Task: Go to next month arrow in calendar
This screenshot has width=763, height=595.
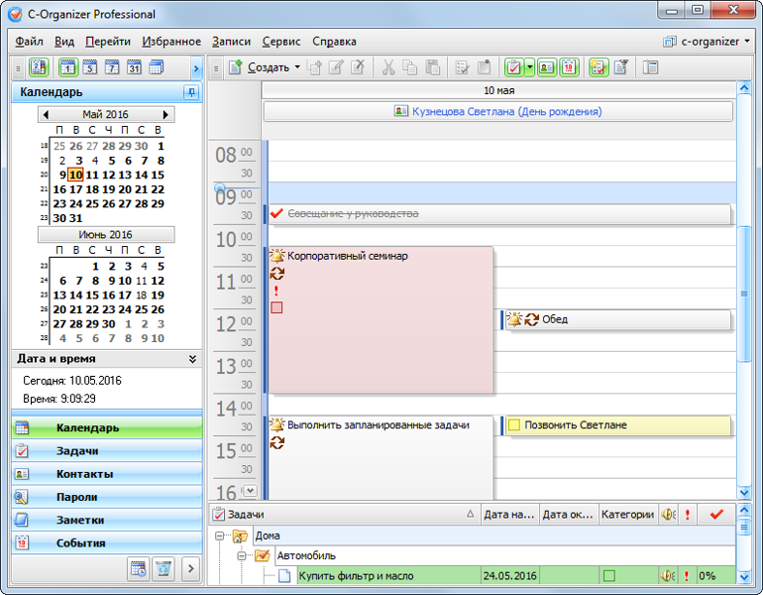Action: [x=165, y=115]
